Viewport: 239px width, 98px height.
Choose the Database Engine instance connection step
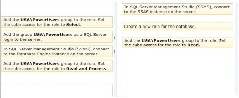[57, 51]
